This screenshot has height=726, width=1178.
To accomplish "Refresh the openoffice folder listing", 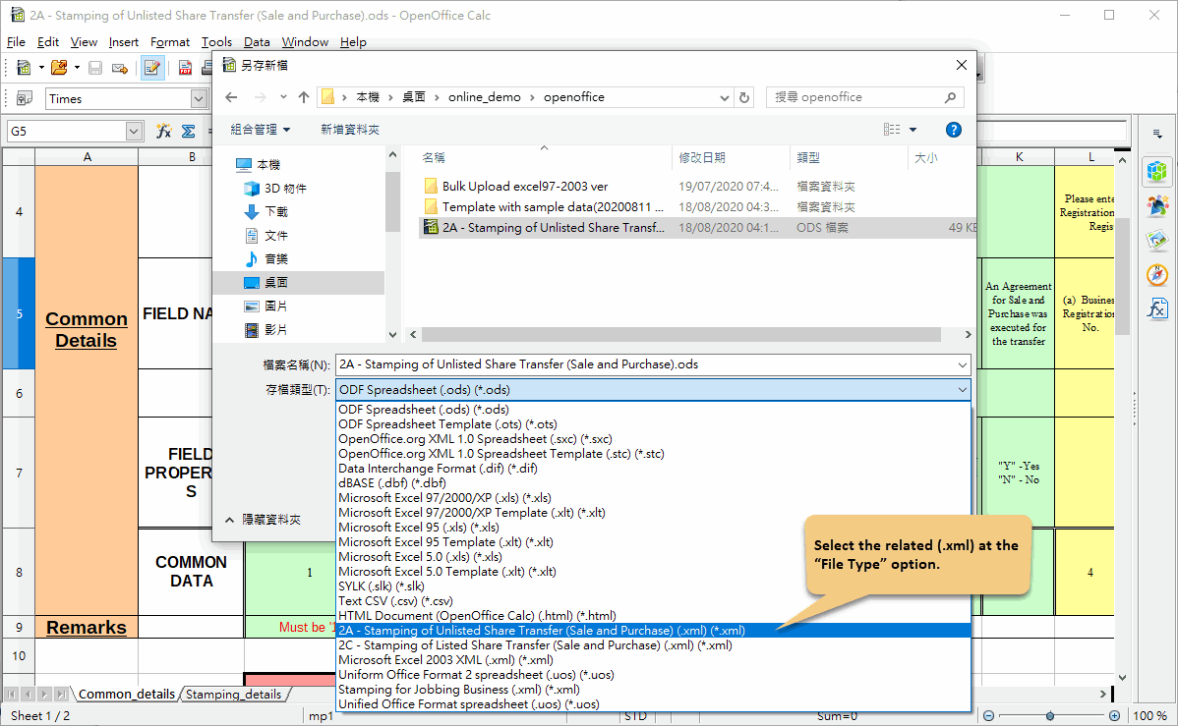I will click(x=744, y=97).
